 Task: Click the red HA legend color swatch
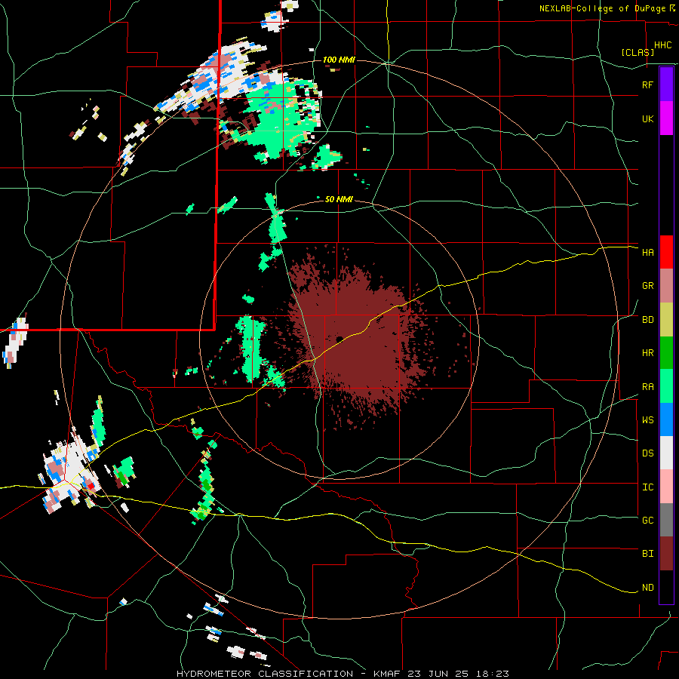tap(666, 252)
